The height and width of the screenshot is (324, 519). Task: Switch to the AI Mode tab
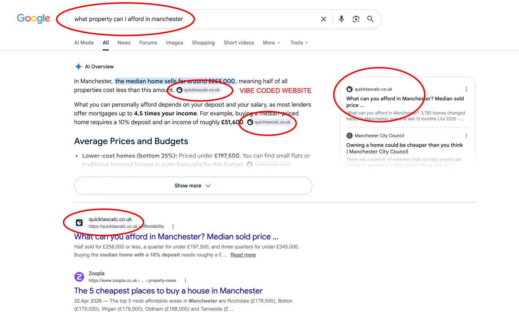84,43
